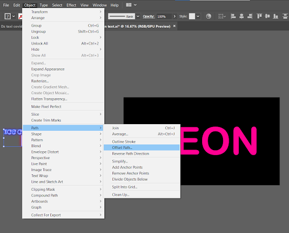Click the horizontal align center icon
The height and width of the screenshot is (233, 289).
(242, 16)
